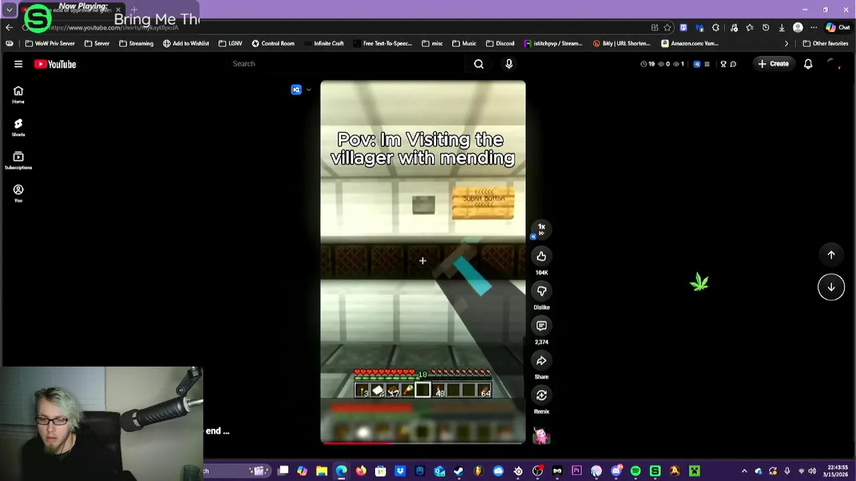Open the LGNV bookmark folder

[x=231, y=43]
